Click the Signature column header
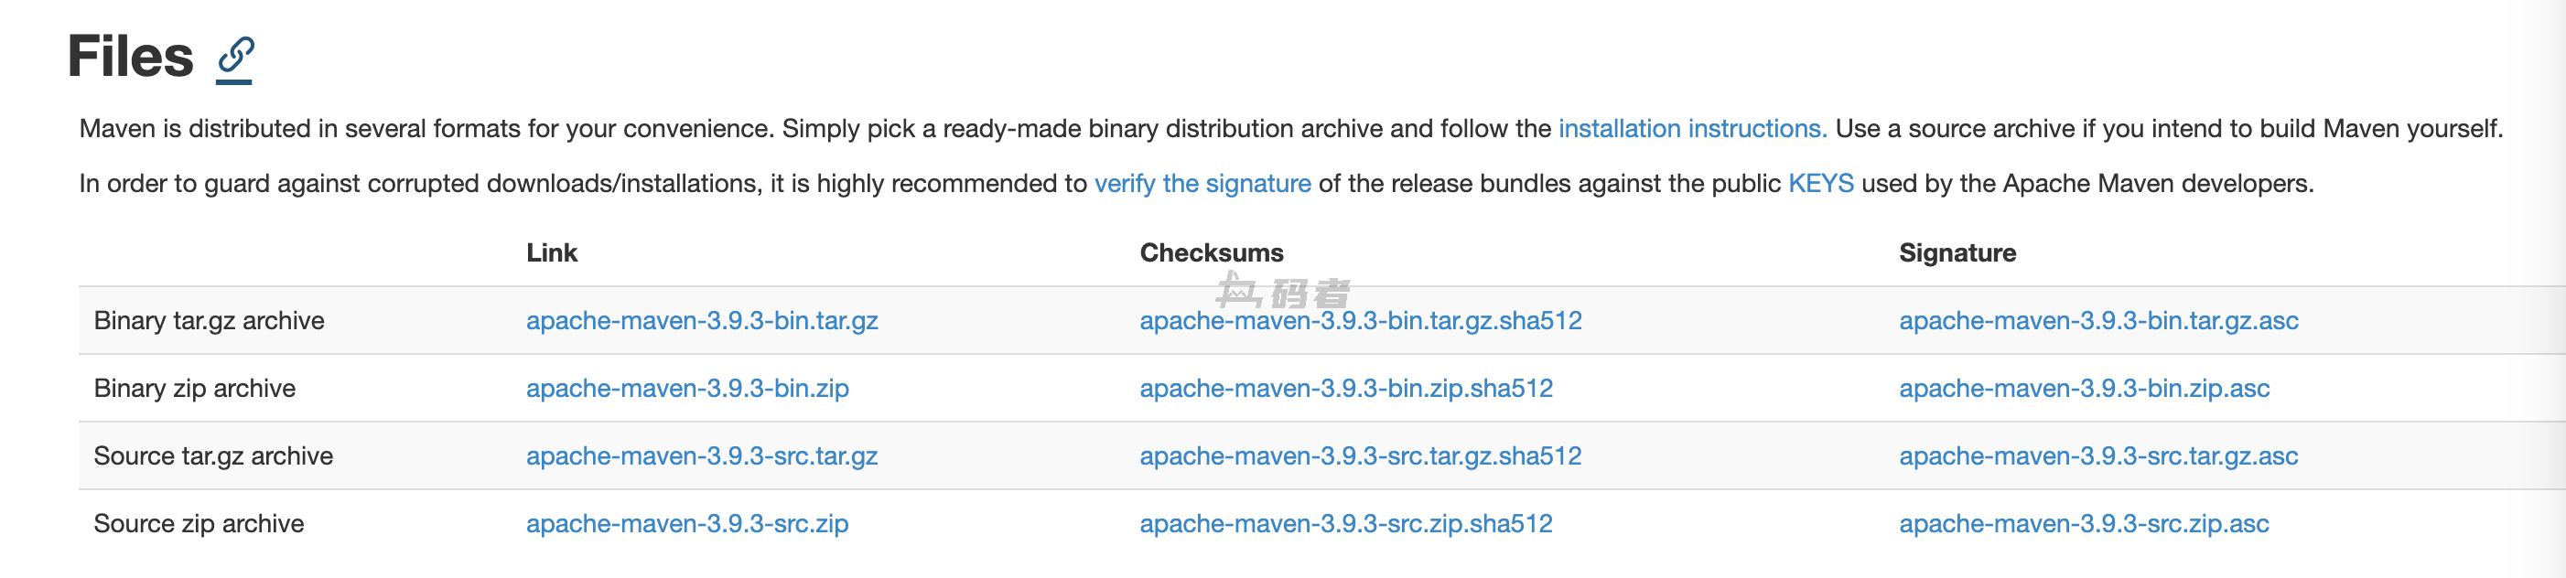This screenshot has width=2566, height=578. click(1957, 252)
